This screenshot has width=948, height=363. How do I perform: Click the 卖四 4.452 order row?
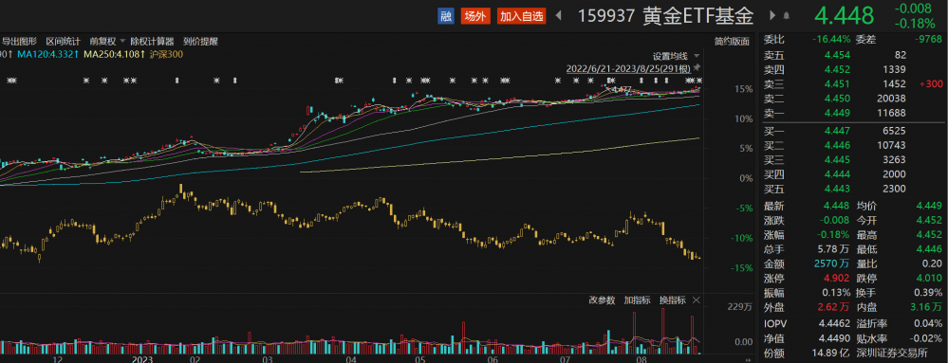tap(852, 69)
